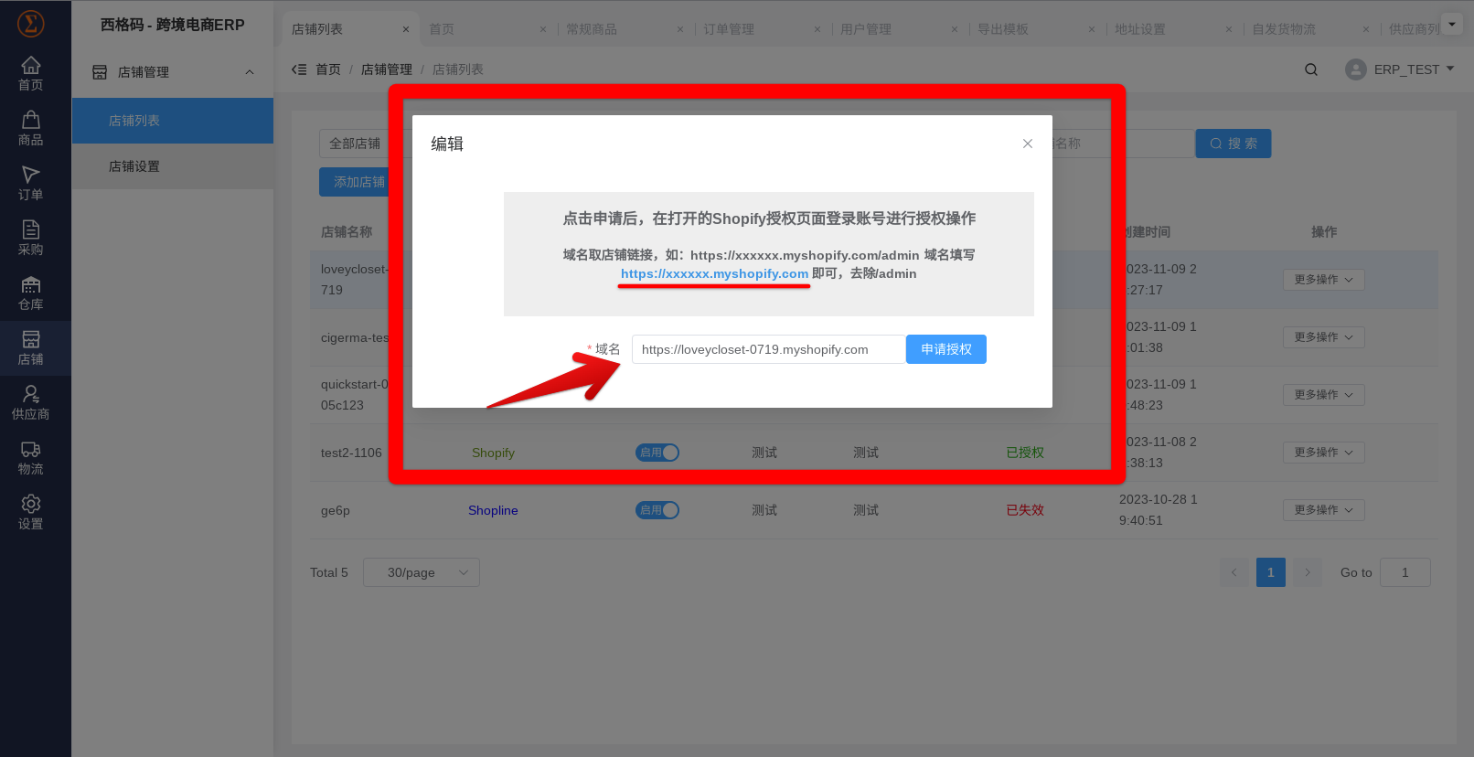Close the 导出模板 tab
The height and width of the screenshot is (757, 1474).
(x=1092, y=29)
